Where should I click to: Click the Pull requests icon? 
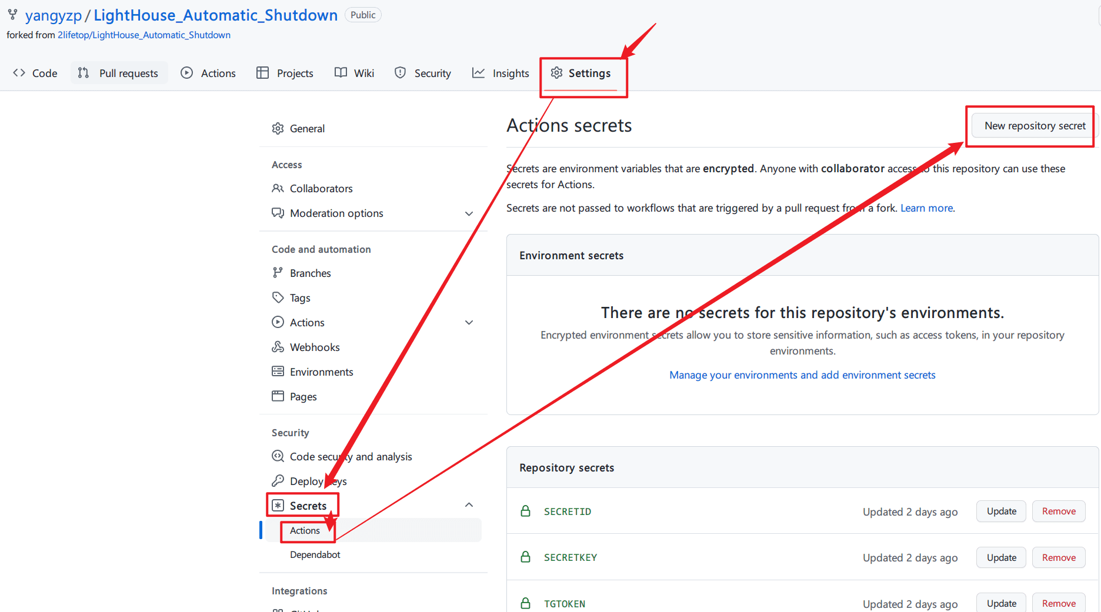(x=84, y=73)
